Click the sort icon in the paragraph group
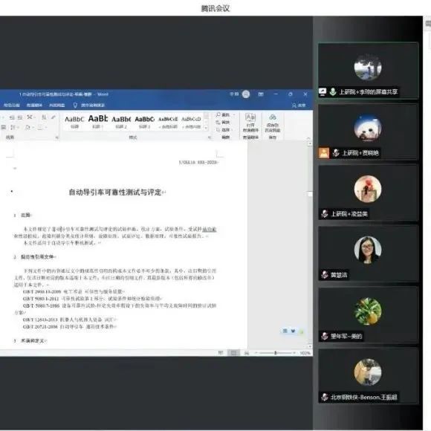Screen dimensions: 431x431 point(44,117)
